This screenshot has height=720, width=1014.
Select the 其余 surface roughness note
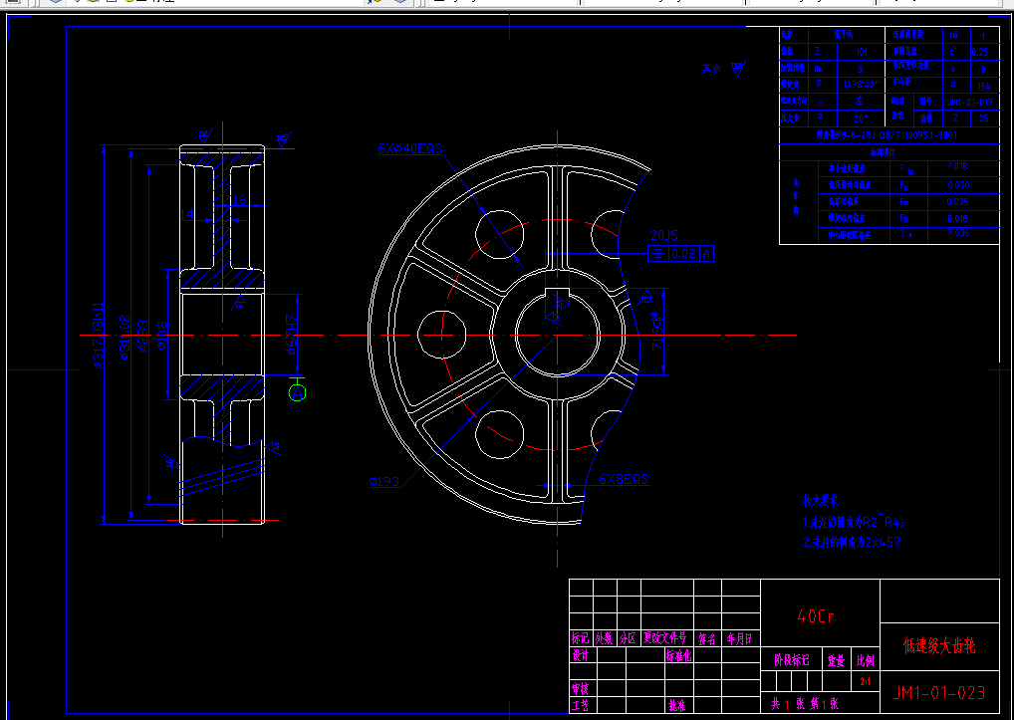coord(712,69)
